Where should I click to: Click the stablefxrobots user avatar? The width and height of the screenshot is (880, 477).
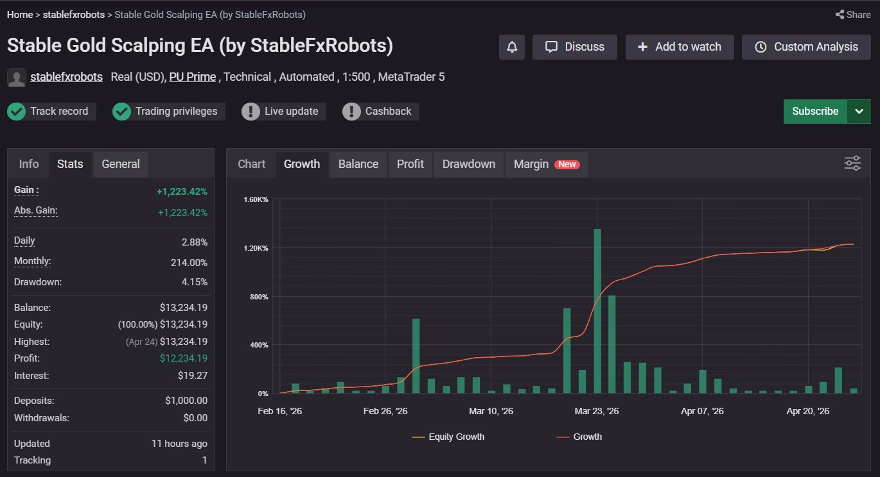pyautogui.click(x=17, y=78)
